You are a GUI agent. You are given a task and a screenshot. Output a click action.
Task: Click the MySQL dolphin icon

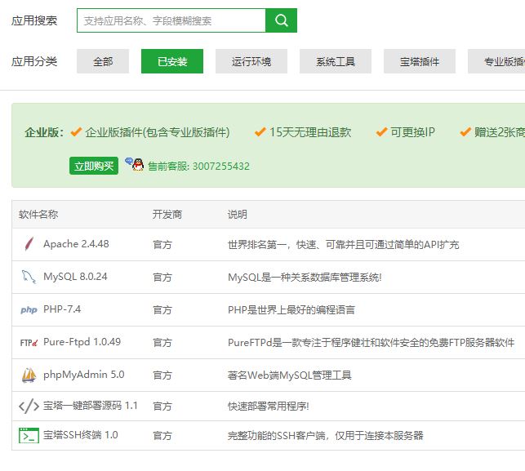click(29, 277)
